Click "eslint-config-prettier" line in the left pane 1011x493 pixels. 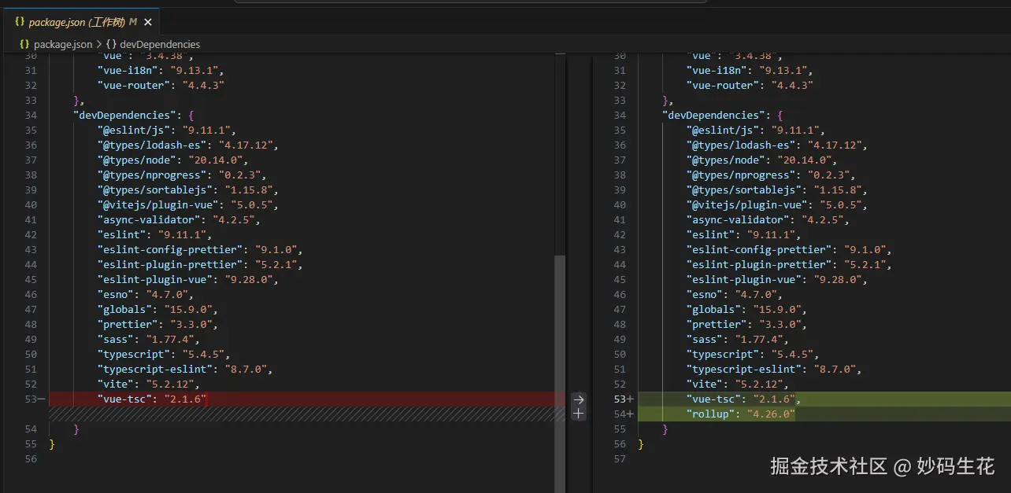pyautogui.click(x=200, y=249)
